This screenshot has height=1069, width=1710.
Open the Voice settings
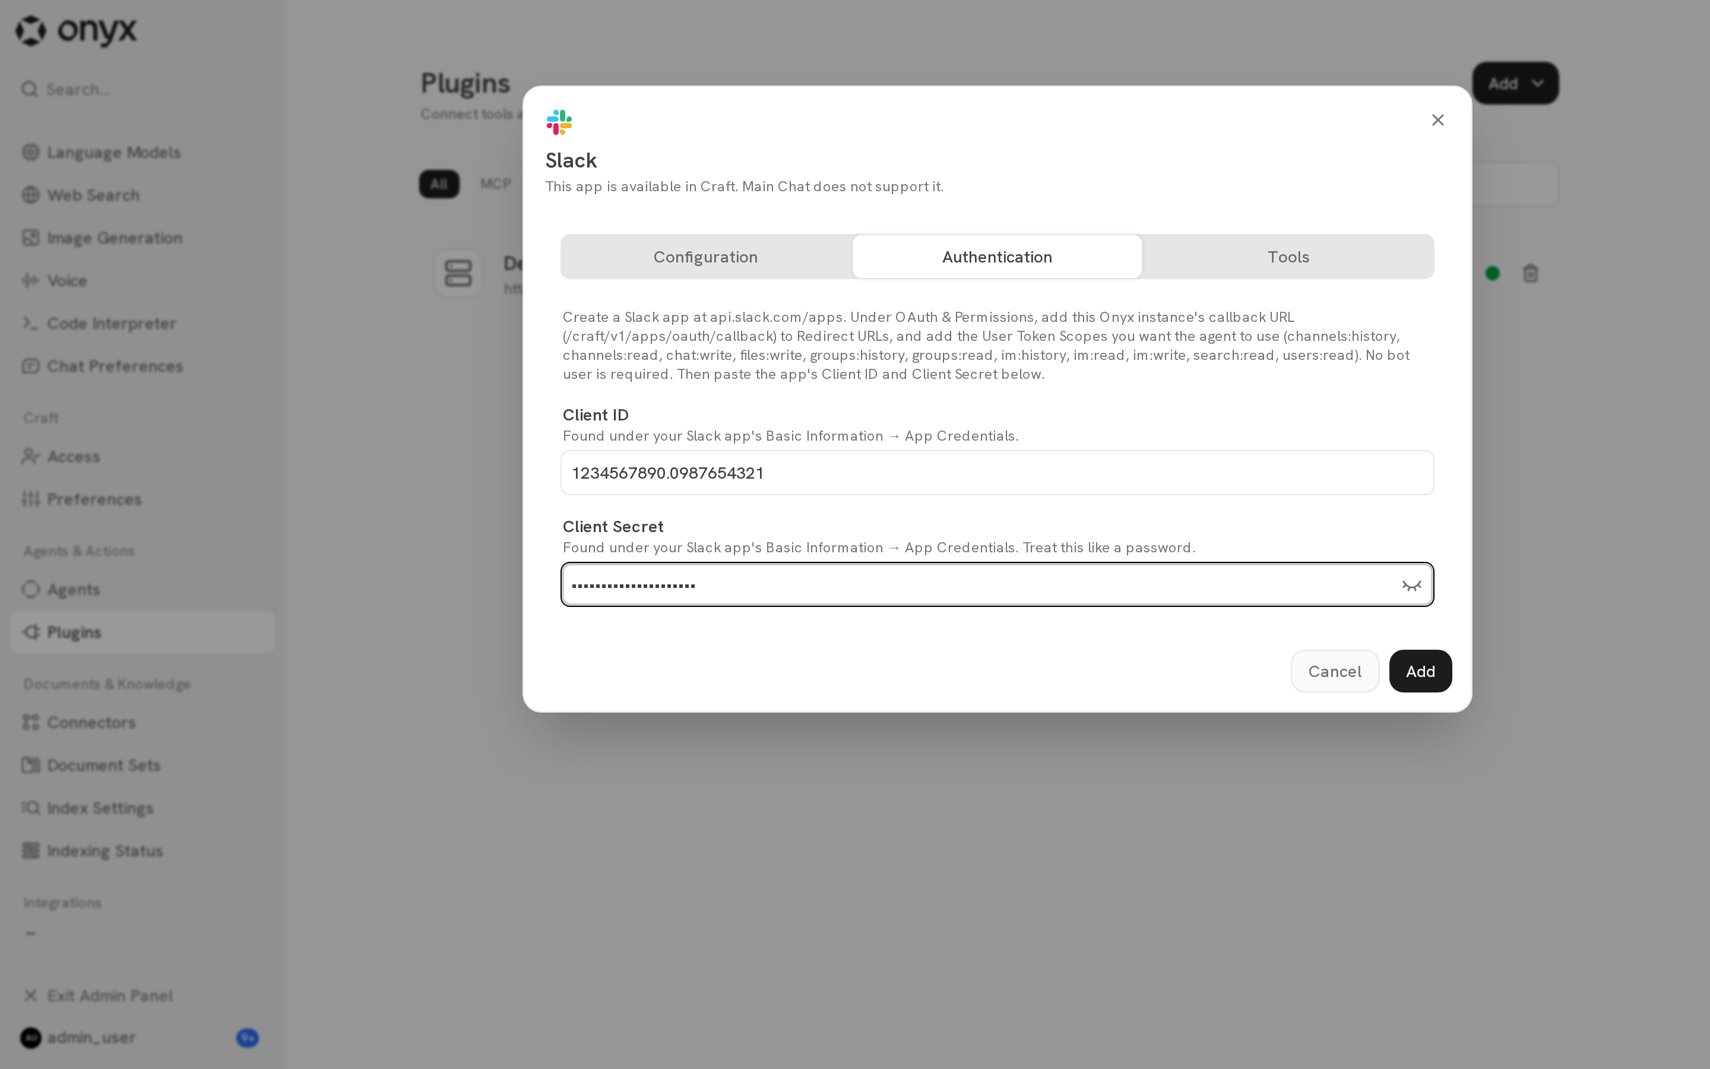coord(141,281)
